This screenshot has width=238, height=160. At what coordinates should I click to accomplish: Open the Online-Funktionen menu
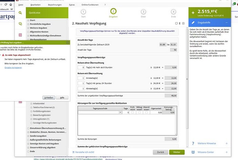(x=90, y=5)
